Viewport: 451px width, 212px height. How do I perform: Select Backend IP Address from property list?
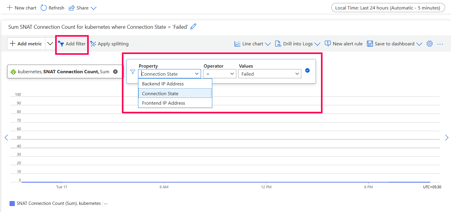click(x=163, y=84)
